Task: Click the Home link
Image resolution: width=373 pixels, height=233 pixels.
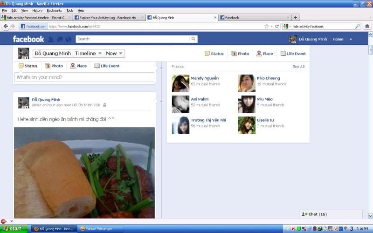Action: 338,39
